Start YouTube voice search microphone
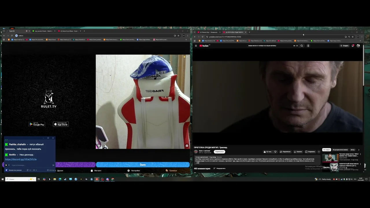Image resolution: width=370 pixels, height=208 pixels. (308, 46)
